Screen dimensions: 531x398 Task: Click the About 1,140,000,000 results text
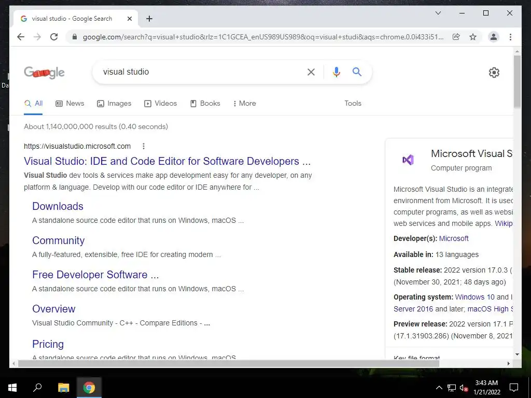tap(96, 126)
